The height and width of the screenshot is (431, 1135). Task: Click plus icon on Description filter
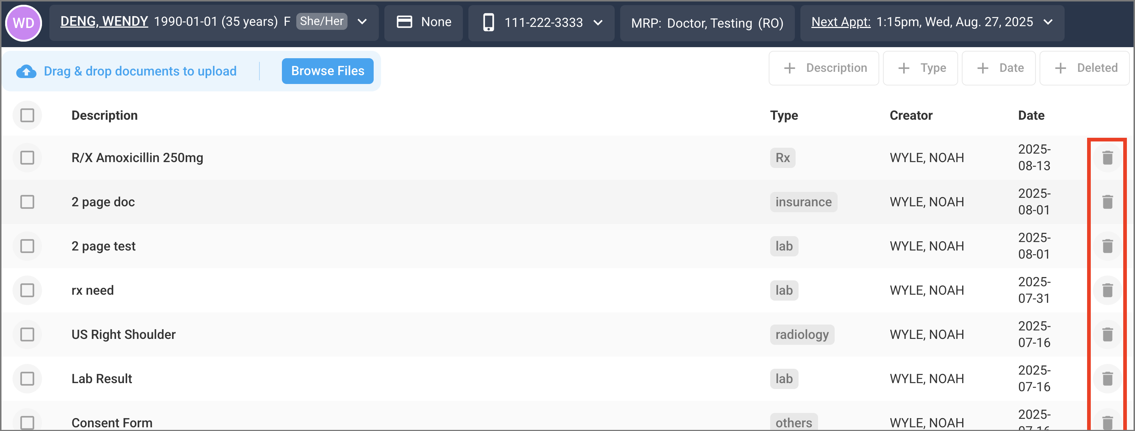(790, 68)
